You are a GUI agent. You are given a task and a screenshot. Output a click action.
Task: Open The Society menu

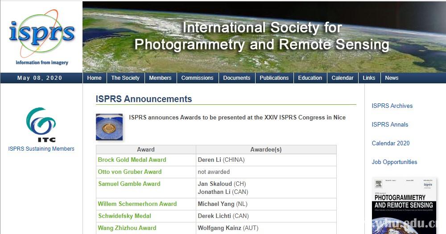click(x=125, y=78)
